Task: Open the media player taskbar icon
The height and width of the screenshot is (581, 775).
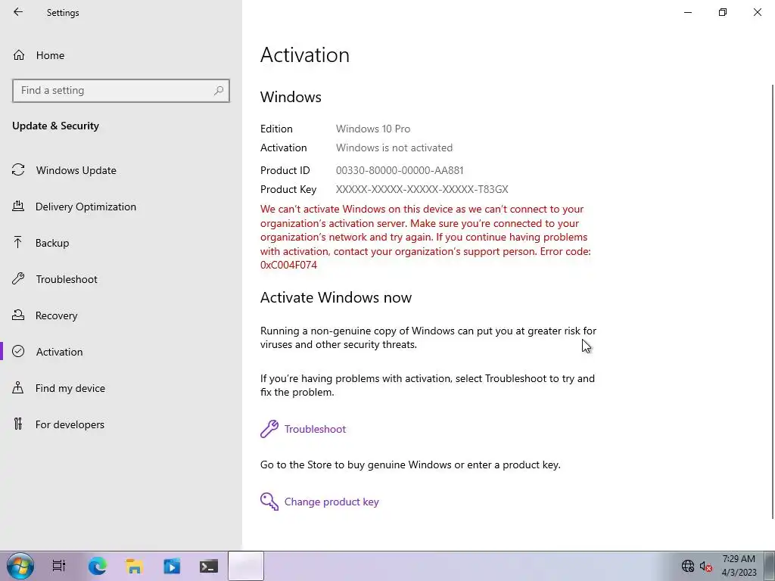Action: (x=172, y=566)
